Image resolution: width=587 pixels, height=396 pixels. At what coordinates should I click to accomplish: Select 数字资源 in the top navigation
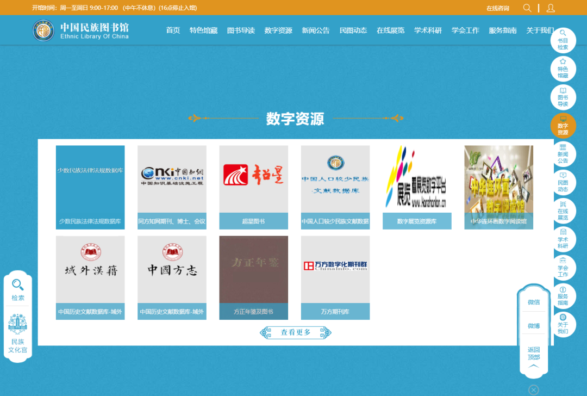click(278, 30)
